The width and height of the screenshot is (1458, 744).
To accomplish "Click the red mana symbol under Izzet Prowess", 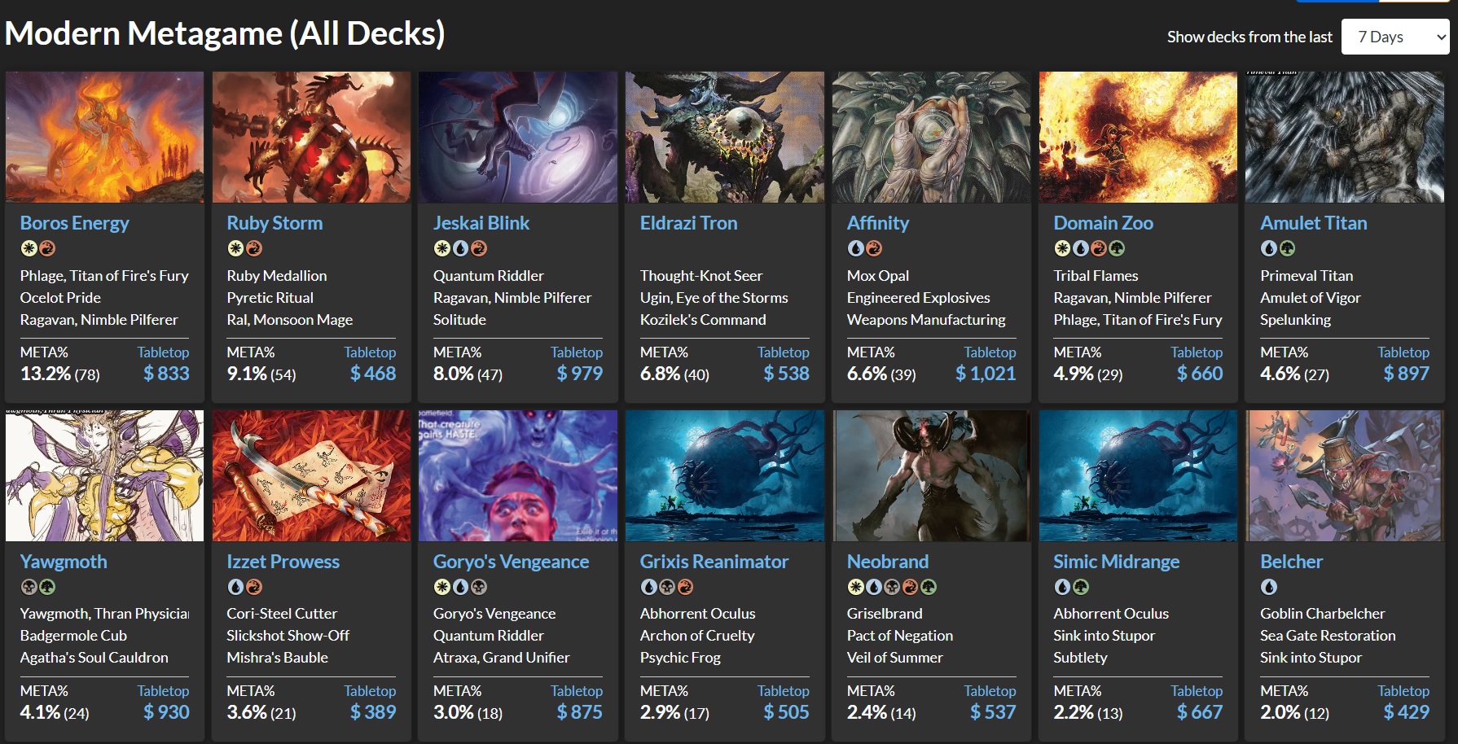I will click(x=254, y=587).
